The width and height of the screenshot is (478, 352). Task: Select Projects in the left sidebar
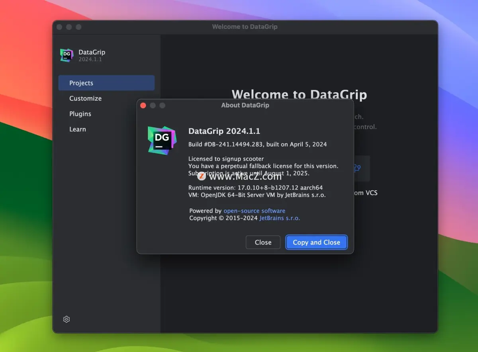click(81, 83)
